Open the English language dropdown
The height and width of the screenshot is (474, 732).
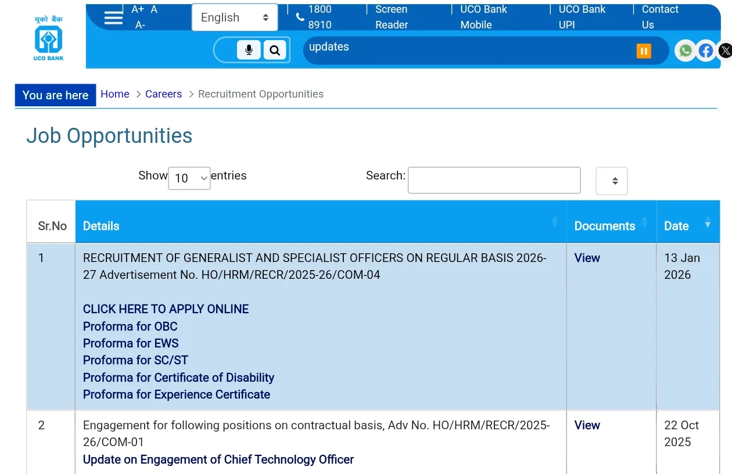pos(234,17)
